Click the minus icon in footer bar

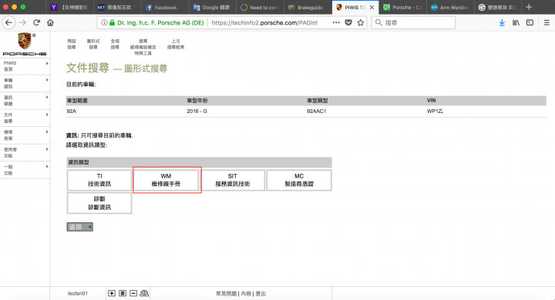click(x=133, y=293)
